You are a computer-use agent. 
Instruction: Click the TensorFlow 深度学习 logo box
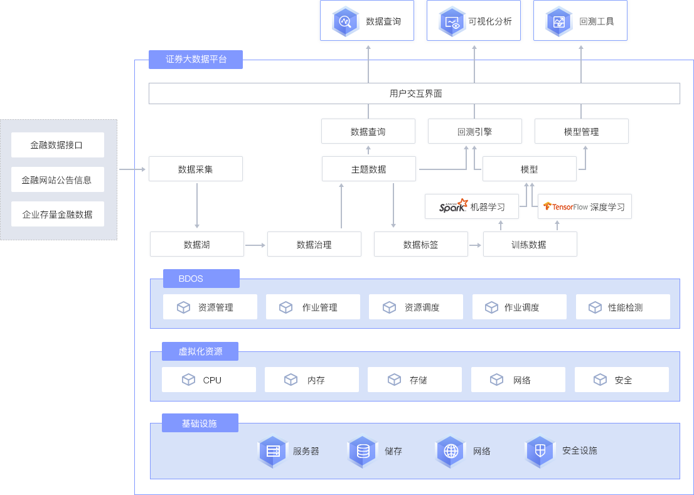click(584, 206)
